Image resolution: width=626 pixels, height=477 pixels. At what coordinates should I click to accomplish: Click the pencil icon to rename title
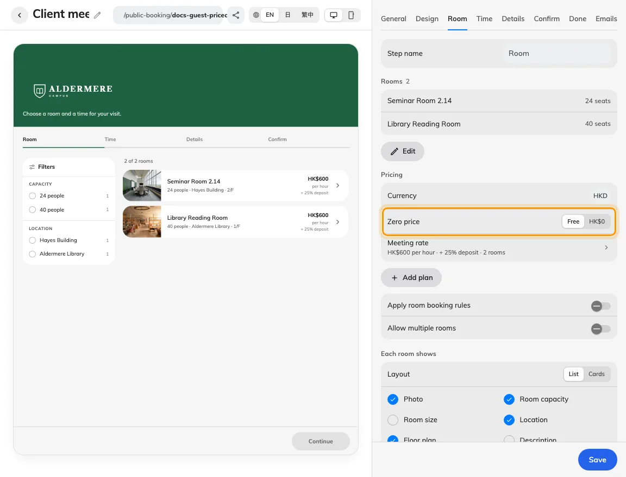click(x=97, y=15)
